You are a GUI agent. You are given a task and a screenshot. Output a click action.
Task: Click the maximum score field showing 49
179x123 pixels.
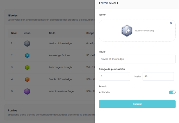[158, 76]
